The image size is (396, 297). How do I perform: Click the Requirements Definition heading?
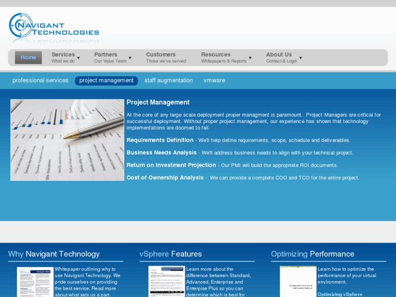[160, 140]
